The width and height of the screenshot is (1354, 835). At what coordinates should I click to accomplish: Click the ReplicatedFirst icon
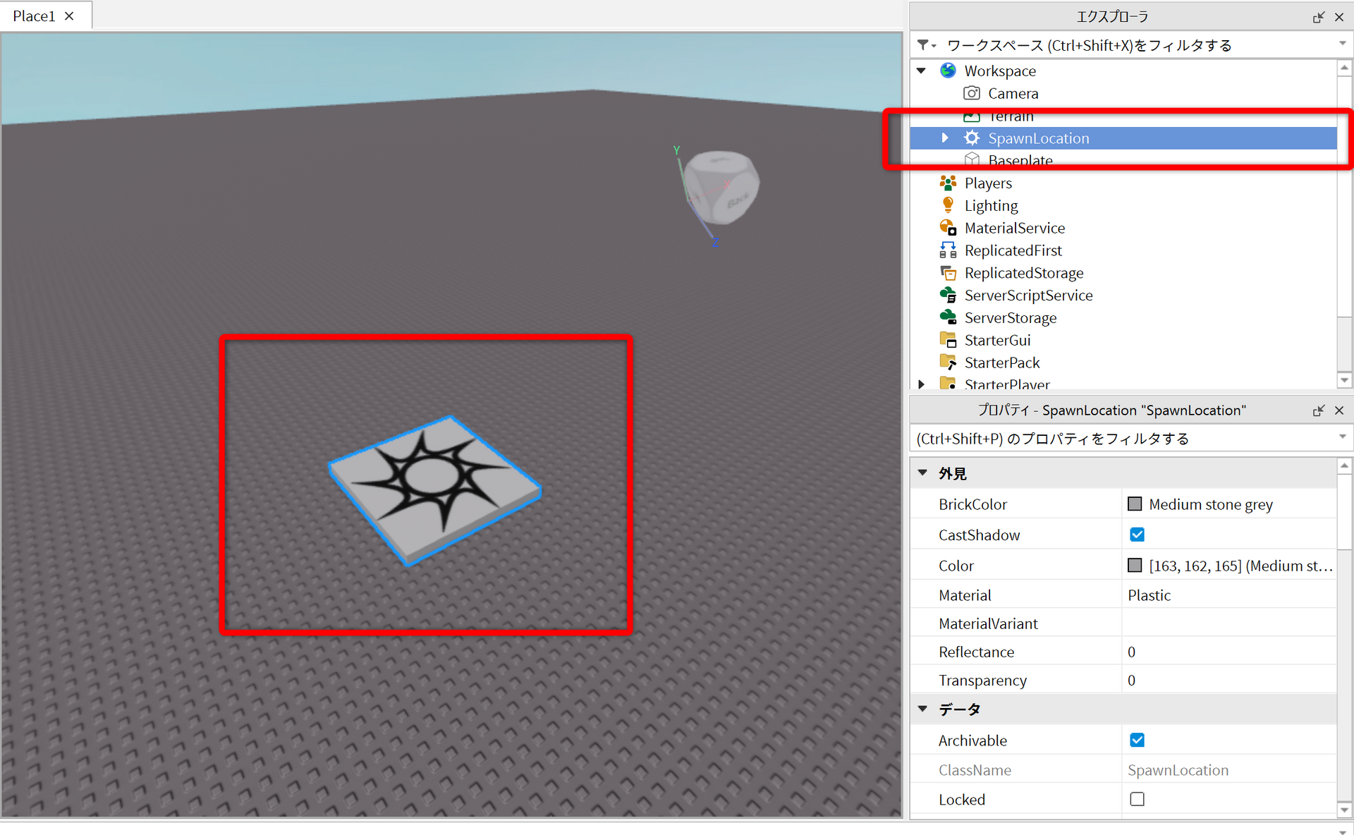[x=948, y=250]
